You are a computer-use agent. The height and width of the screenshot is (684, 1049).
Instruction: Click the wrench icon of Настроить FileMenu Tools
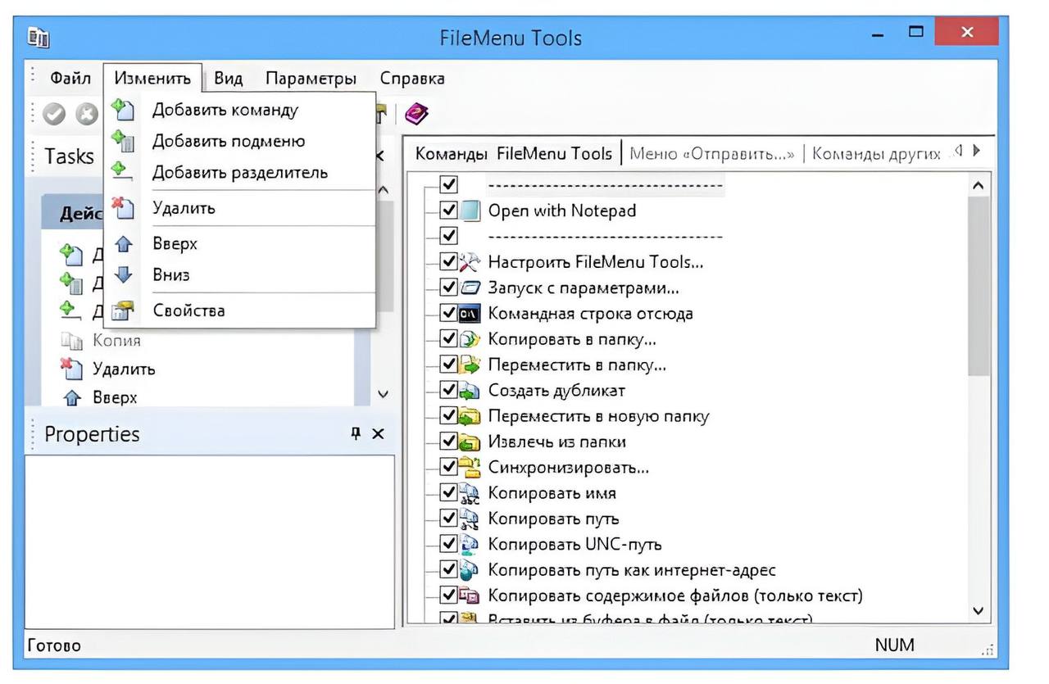coord(470,262)
